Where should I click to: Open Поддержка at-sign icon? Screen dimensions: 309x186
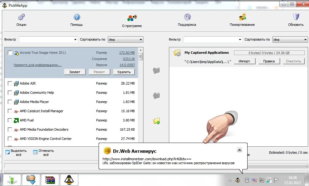(187, 17)
